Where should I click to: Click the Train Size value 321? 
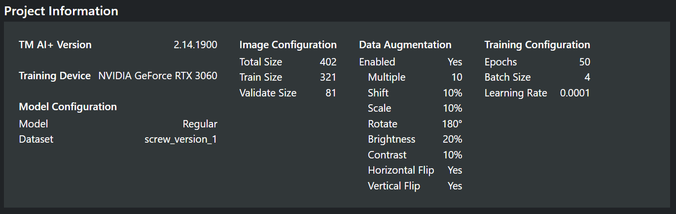(x=327, y=77)
